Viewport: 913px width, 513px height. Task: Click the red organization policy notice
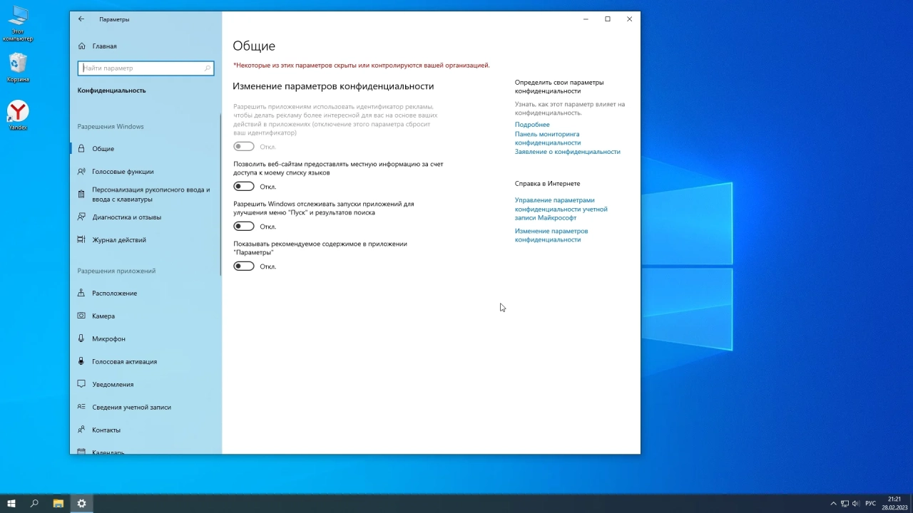pos(362,65)
